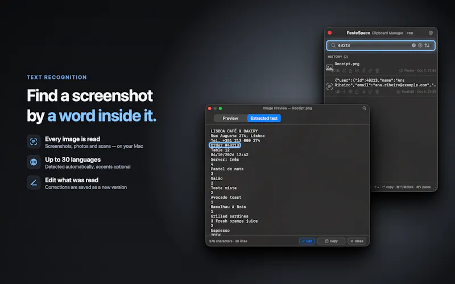Clear the 48213 search query
The height and width of the screenshot is (284, 455).
point(413,45)
